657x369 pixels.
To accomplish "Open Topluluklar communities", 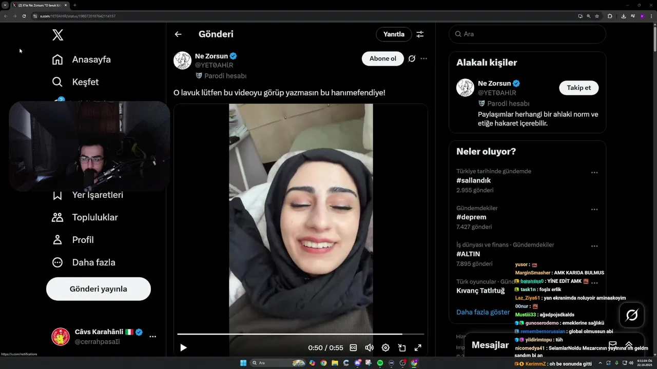I will pos(85,217).
